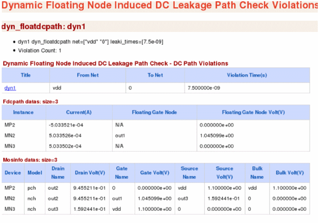318x223 pixels.
Task: Click the 5.033526e-04 current cell
Action: 65,136
